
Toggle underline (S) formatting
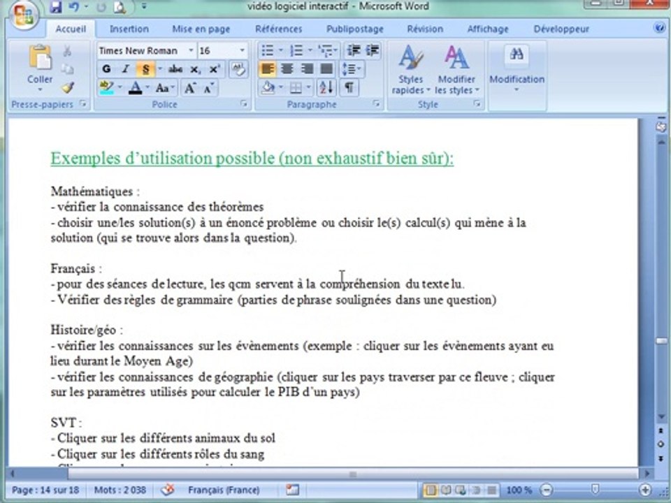[x=145, y=69]
